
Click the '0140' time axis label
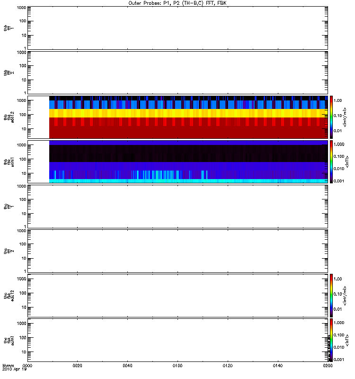pyautogui.click(x=278, y=366)
